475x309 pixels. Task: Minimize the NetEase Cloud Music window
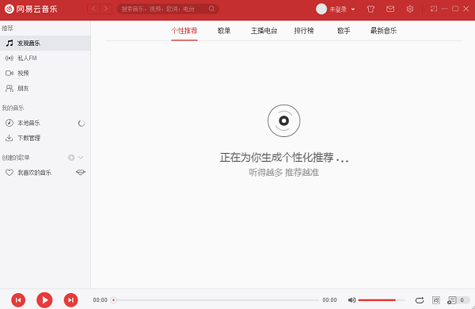(x=445, y=9)
